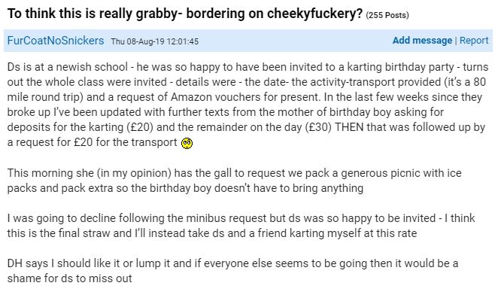Open FurCoatNoSnickers user profile
Viewport: 498px width, 298px height.
[56, 41]
